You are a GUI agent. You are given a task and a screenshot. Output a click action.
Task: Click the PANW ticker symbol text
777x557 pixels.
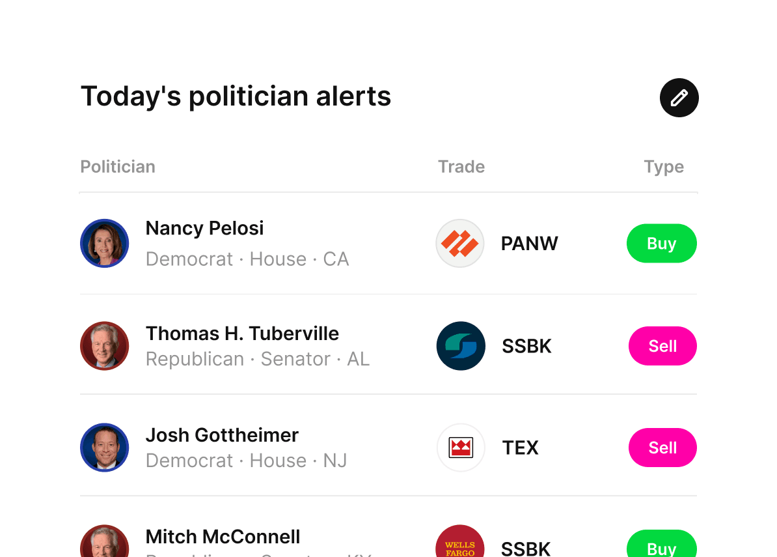click(x=529, y=244)
